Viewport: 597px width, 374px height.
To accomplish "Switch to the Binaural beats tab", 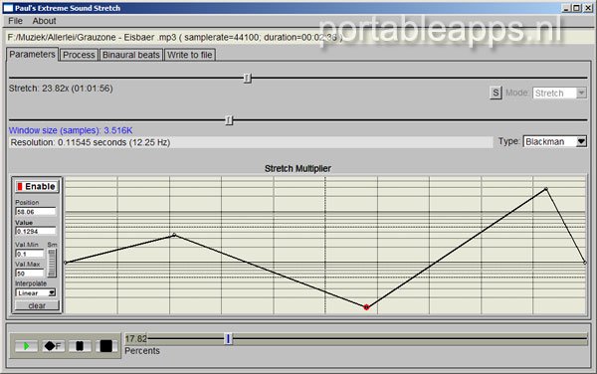I will click(131, 55).
